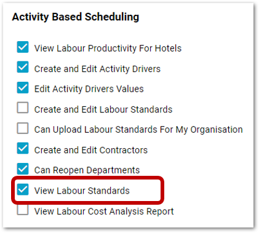Click the Edit Activity Drivers Values text

[89, 89]
